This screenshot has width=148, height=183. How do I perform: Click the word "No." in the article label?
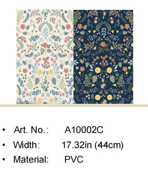point(37,130)
